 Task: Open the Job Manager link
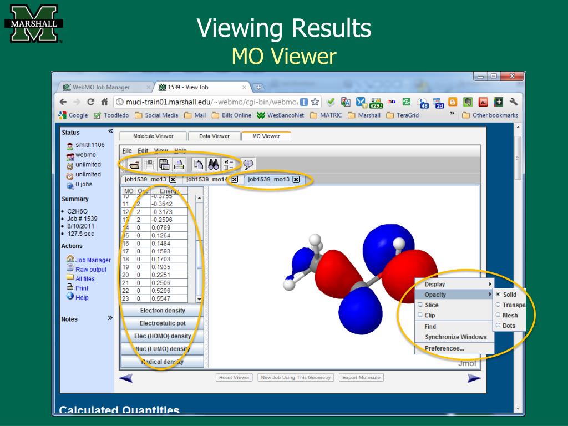93,260
